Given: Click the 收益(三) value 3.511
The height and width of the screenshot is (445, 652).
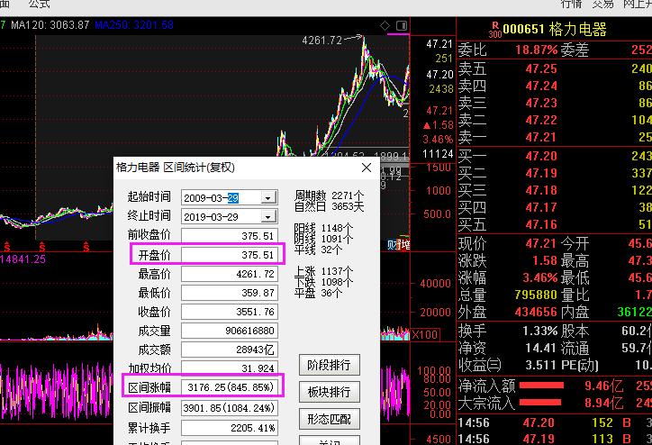Looking at the screenshot, I should (x=541, y=365).
